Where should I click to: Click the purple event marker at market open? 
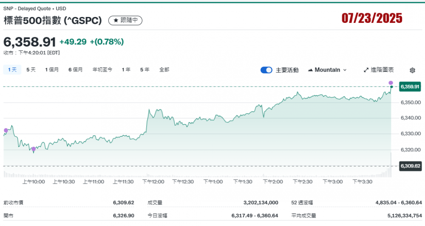pyautogui.click(x=6, y=131)
